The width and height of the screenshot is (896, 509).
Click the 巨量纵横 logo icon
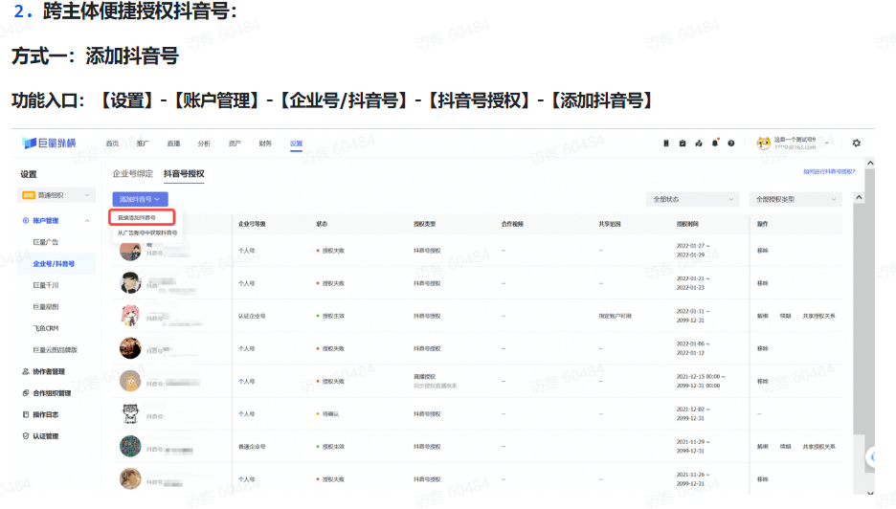tap(30, 144)
